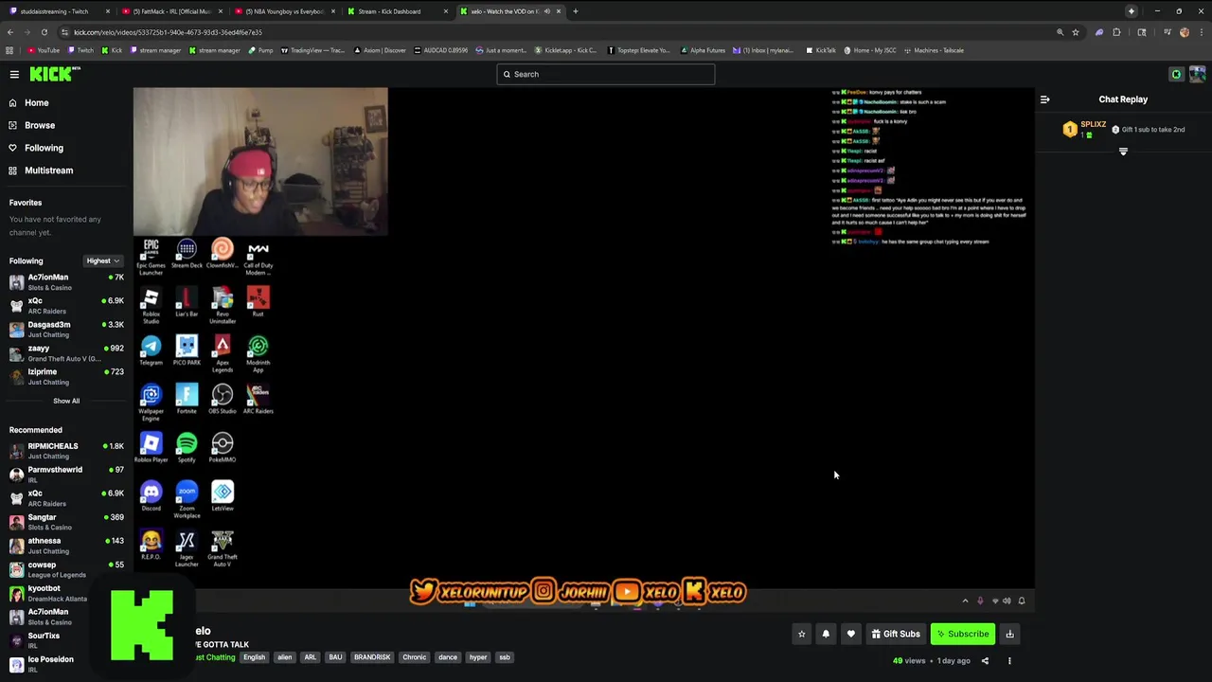Open Parmvsthewrld recommended channel
Image resolution: width=1212 pixels, height=682 pixels.
click(66, 475)
